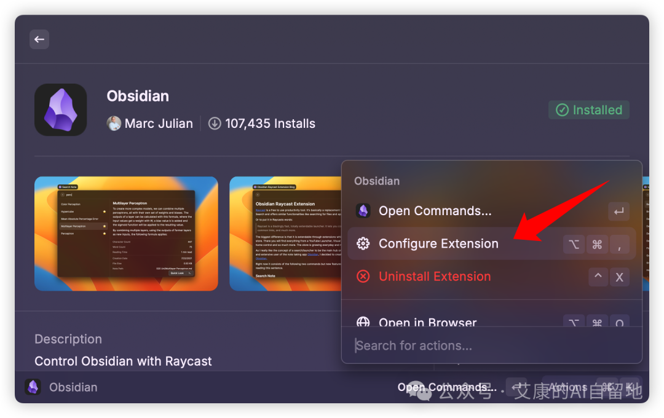Image resolution: width=664 pixels, height=418 pixels.
Task: Select Configure Extension in the action menu
Action: coord(492,243)
